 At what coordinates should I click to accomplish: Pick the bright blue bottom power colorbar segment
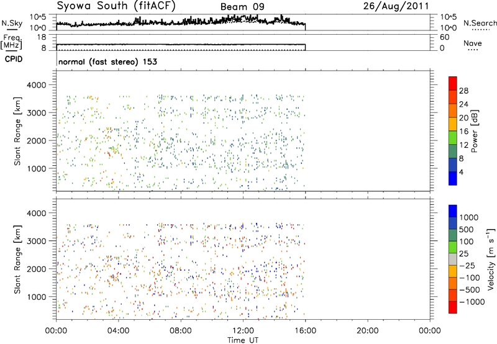point(453,178)
